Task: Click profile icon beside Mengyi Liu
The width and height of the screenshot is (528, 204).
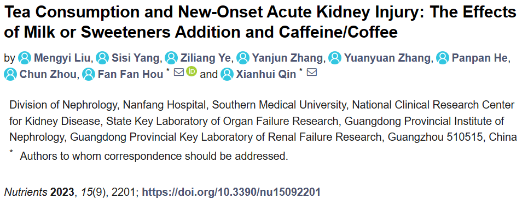Action: 24,58
